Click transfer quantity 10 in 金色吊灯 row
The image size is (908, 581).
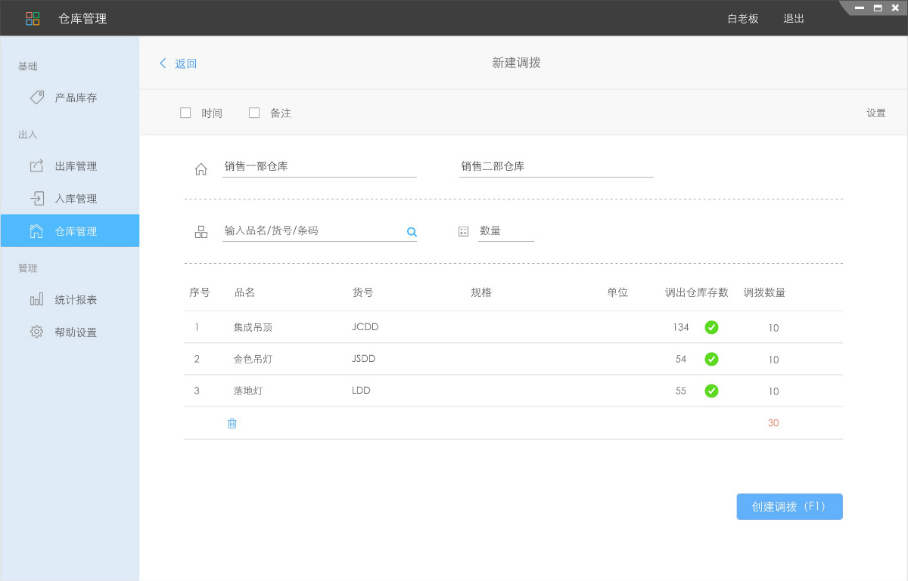[x=773, y=360]
